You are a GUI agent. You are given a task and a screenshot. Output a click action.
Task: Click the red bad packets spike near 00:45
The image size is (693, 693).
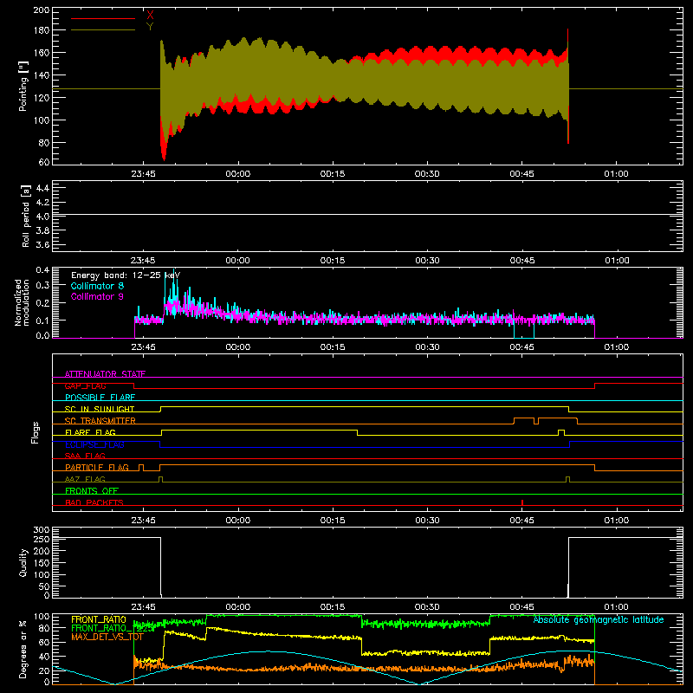coord(522,502)
